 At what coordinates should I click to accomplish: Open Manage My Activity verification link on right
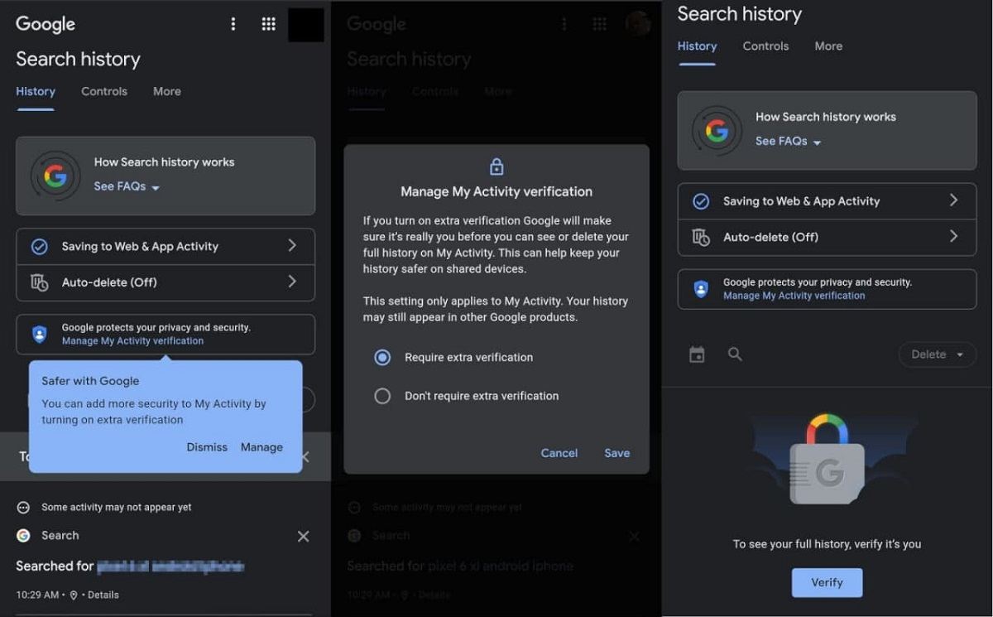click(794, 296)
